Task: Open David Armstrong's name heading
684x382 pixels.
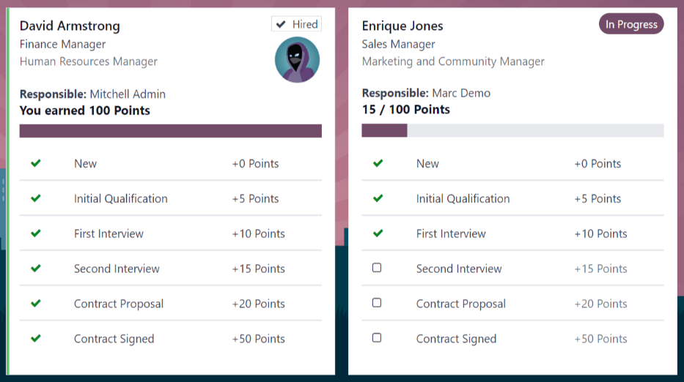Action: (70, 26)
